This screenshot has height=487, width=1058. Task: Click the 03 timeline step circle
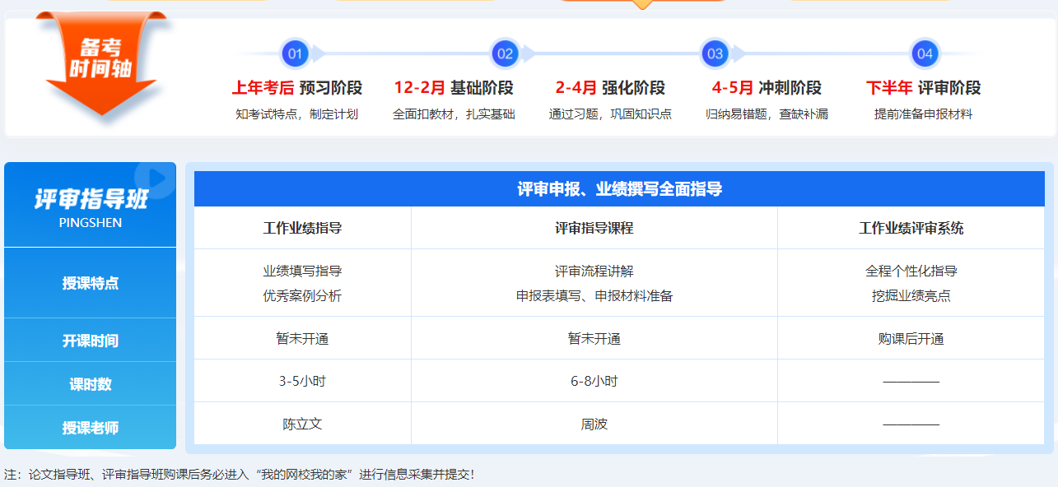715,54
